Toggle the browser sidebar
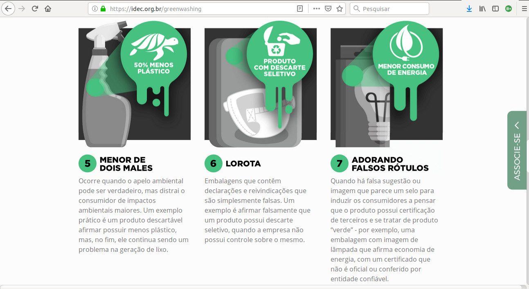 point(495,9)
